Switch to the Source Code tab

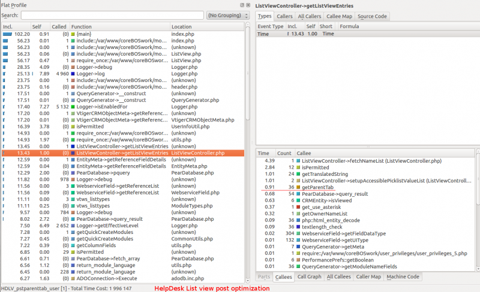(372, 16)
